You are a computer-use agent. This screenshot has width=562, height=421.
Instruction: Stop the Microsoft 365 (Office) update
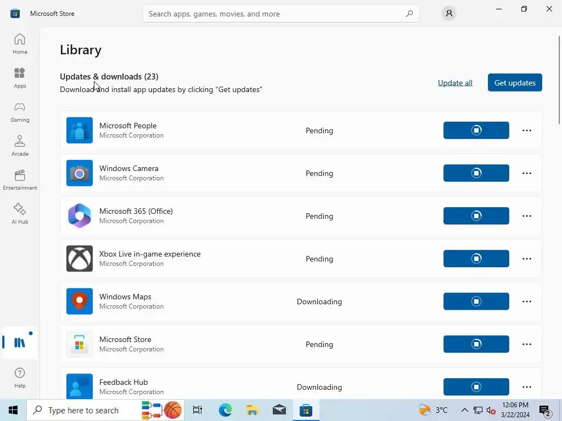pos(476,215)
